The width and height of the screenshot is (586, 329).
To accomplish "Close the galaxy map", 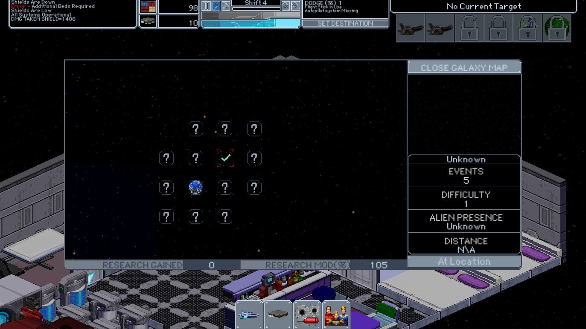I will click(x=464, y=68).
